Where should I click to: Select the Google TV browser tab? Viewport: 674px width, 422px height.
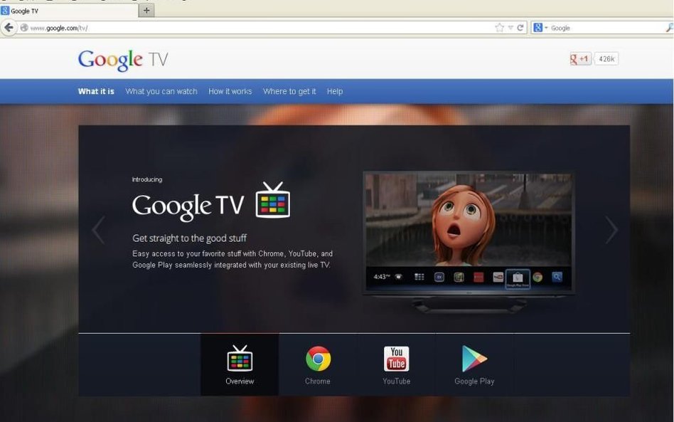tap(69, 11)
